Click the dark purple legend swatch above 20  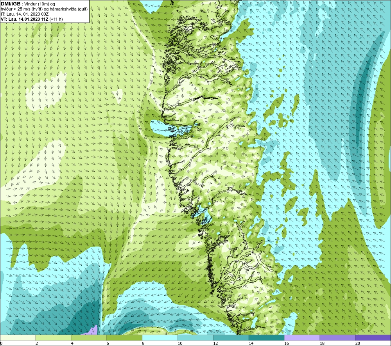[373, 337]
